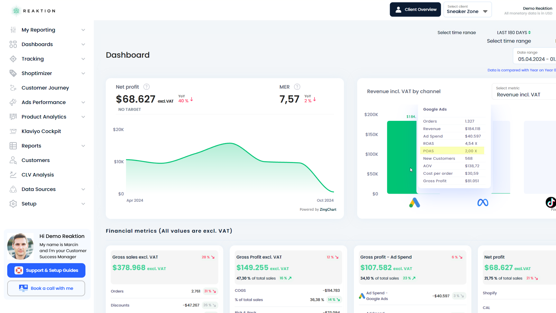556x313 pixels.
Task: Click the MER help question mark icon
Action: coord(297,87)
